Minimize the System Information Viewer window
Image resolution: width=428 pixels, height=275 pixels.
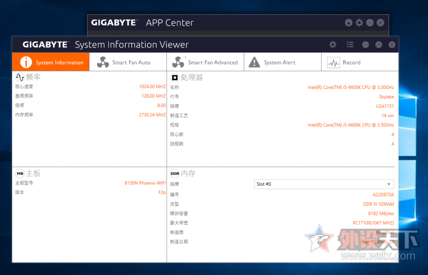coord(365,44)
